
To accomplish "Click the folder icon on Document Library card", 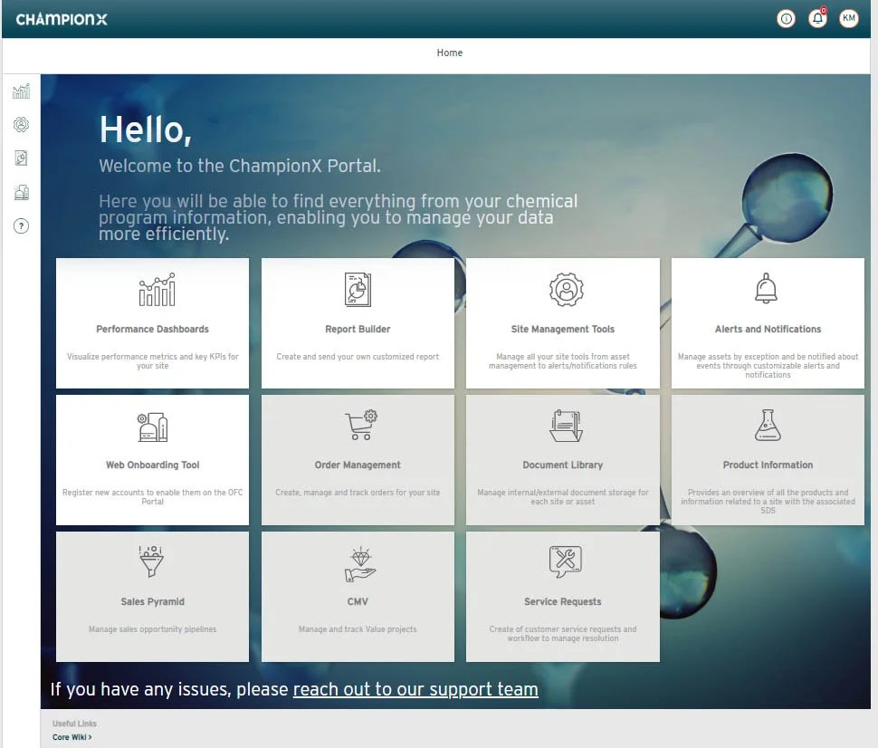I will pyautogui.click(x=566, y=426).
